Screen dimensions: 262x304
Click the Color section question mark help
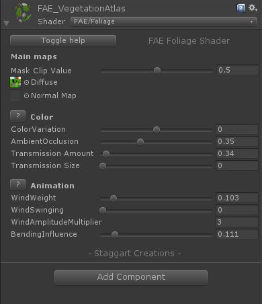(x=18, y=116)
